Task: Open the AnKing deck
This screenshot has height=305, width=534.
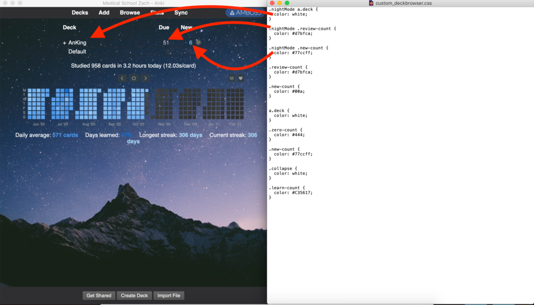Action: 77,43
